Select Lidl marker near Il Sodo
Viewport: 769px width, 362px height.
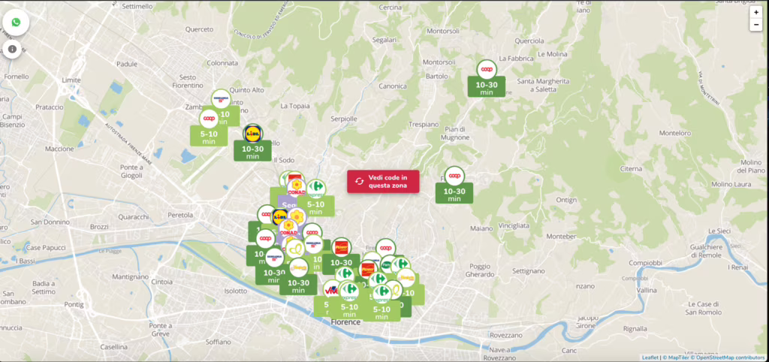253,134
